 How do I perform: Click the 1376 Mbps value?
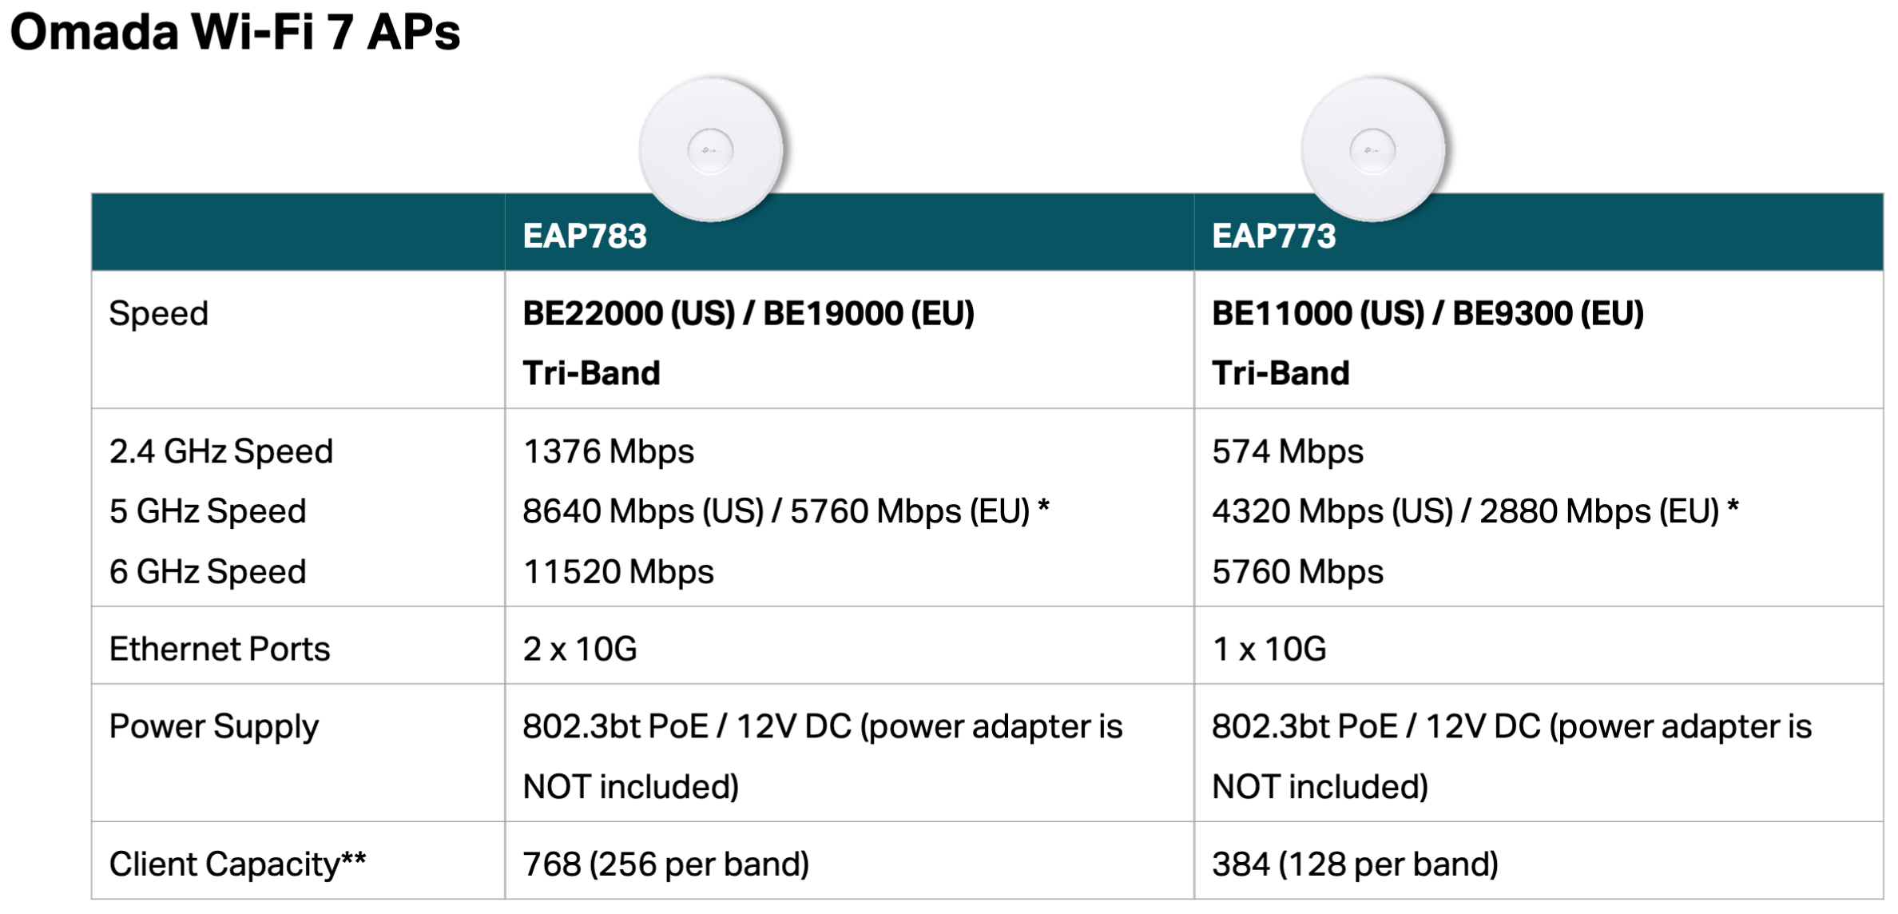pyautogui.click(x=608, y=451)
